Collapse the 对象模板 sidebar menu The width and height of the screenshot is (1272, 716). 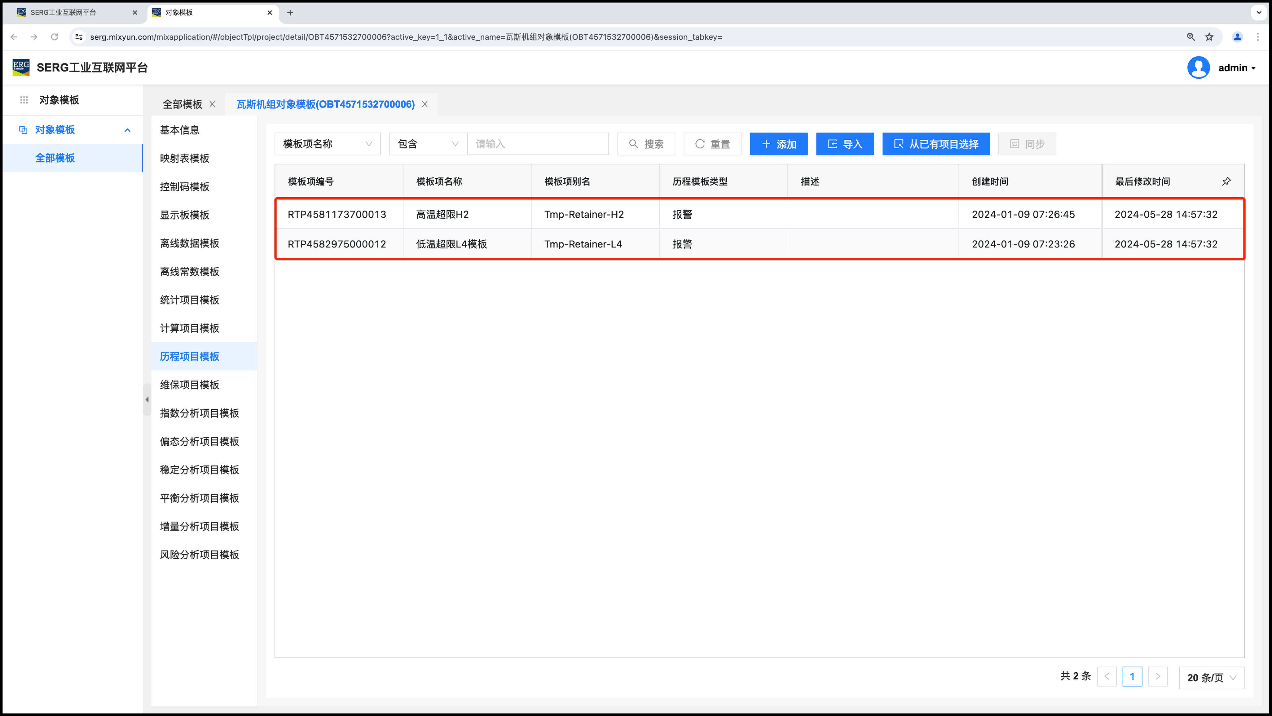pyautogui.click(x=127, y=130)
